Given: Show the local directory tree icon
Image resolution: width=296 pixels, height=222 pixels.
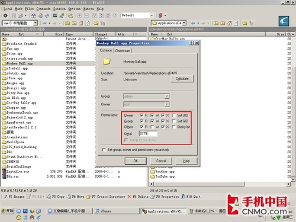Looking at the screenshot, I should click(102, 23).
